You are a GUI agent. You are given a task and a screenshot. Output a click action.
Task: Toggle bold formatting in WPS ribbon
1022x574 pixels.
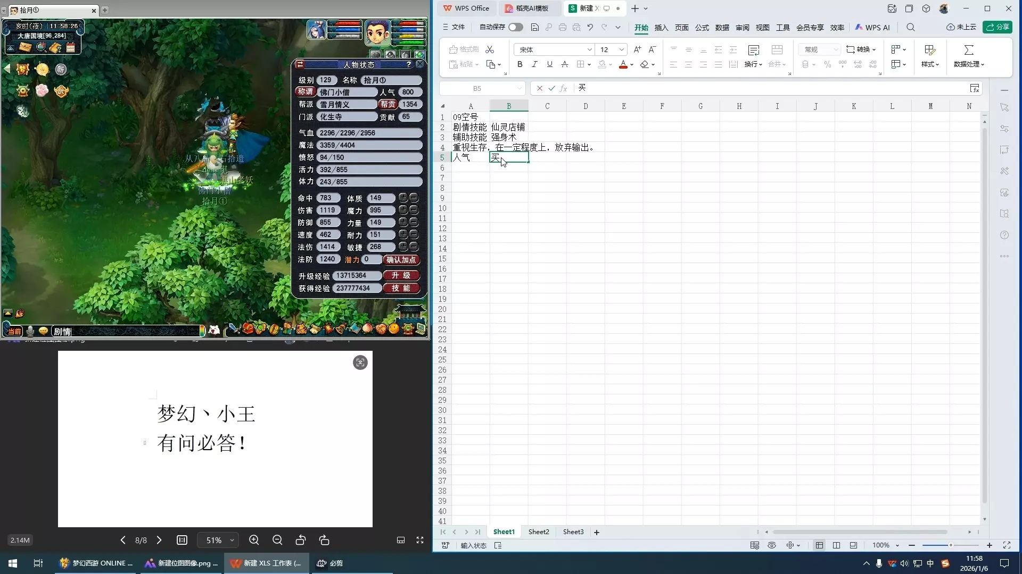pyautogui.click(x=520, y=64)
